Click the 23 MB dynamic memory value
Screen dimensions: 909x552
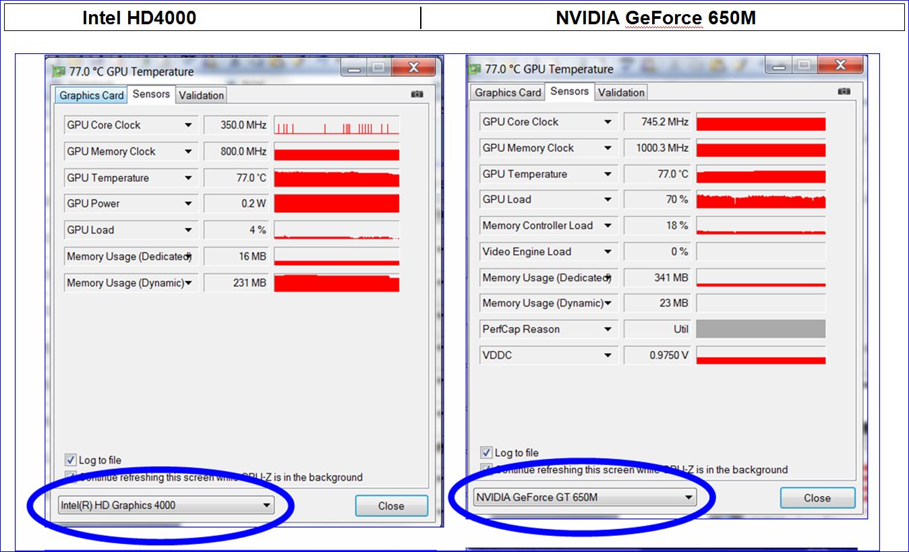pos(657,303)
